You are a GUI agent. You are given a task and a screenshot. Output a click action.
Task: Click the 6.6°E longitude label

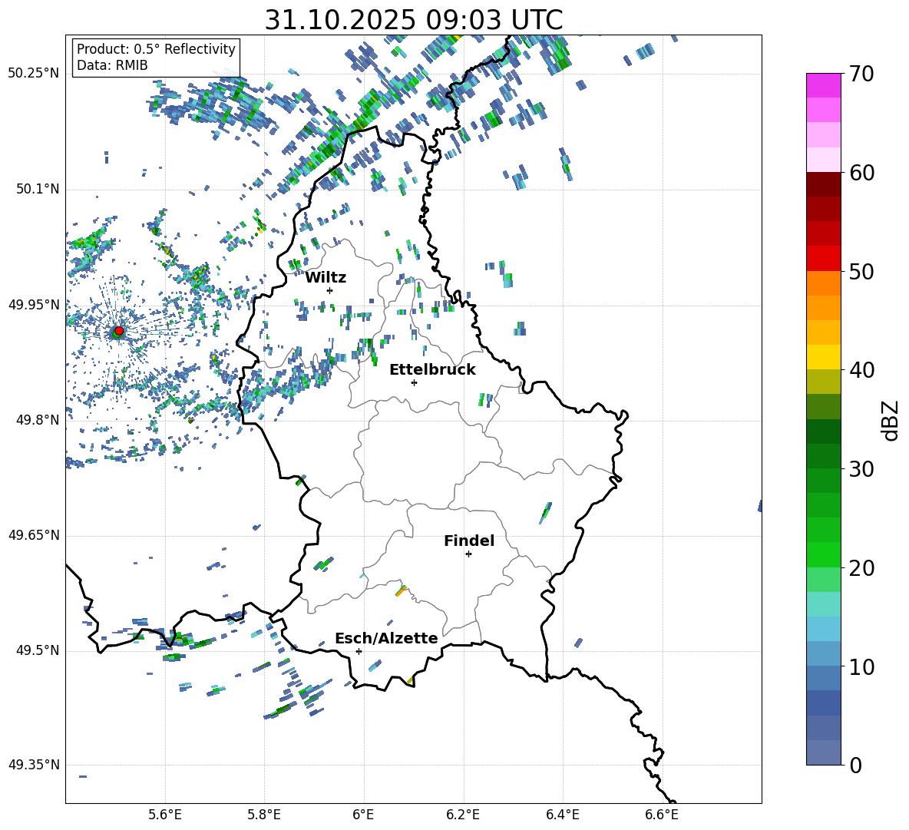coord(662,815)
